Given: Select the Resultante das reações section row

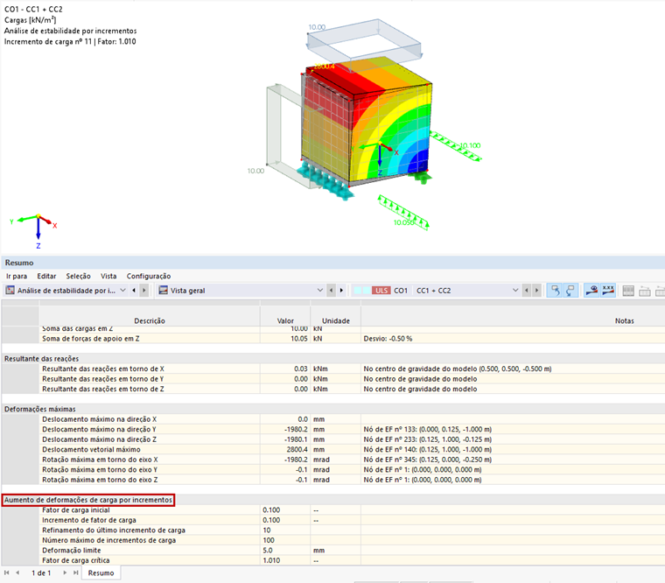Looking at the screenshot, I should coord(332,359).
